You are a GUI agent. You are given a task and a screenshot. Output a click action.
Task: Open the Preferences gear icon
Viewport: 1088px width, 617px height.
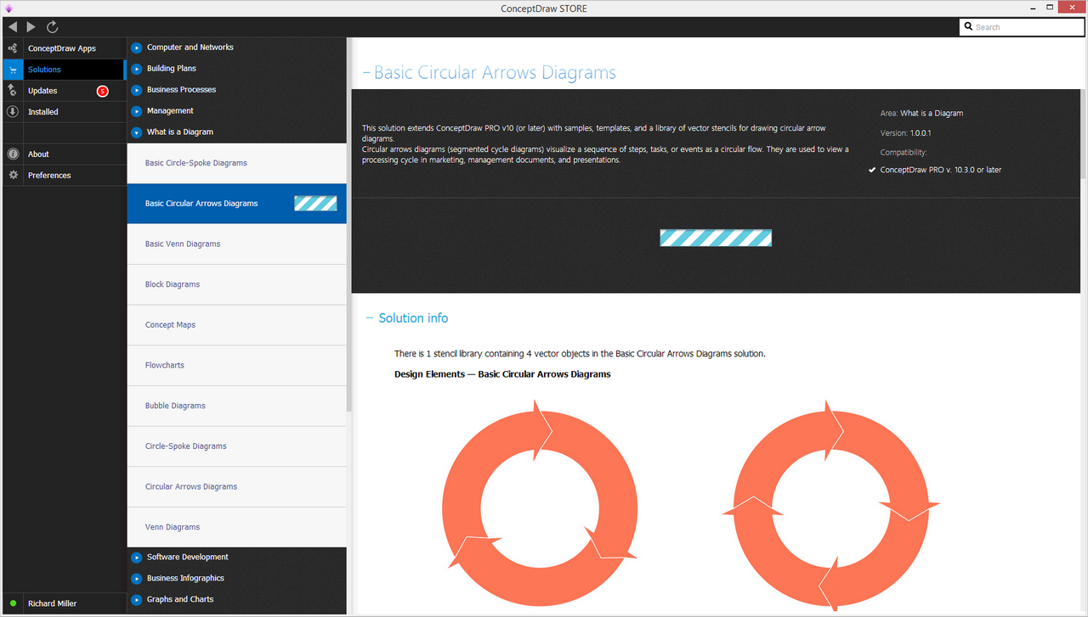(x=13, y=176)
